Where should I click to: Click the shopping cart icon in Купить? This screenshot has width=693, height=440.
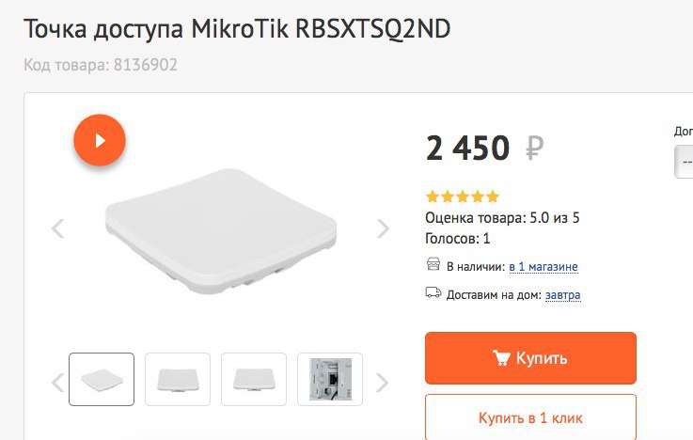pyautogui.click(x=501, y=358)
